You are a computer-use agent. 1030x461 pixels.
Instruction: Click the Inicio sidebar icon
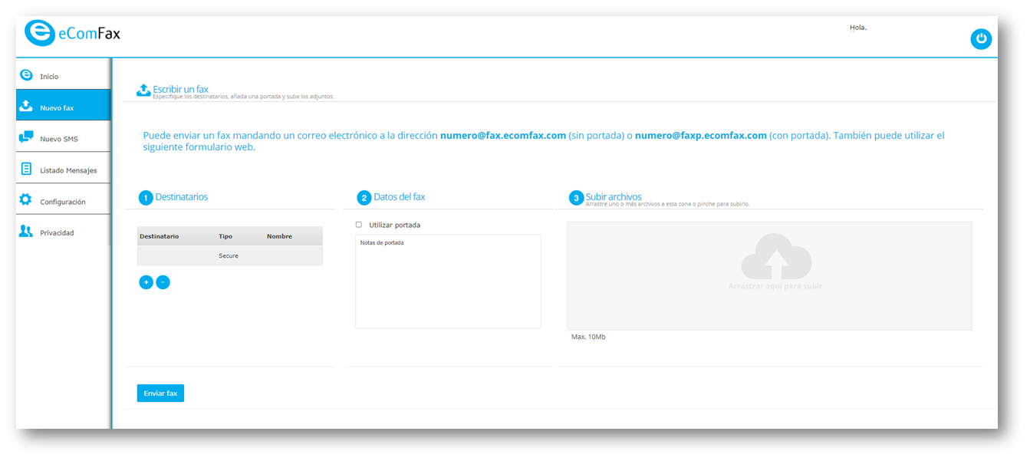pos(26,75)
